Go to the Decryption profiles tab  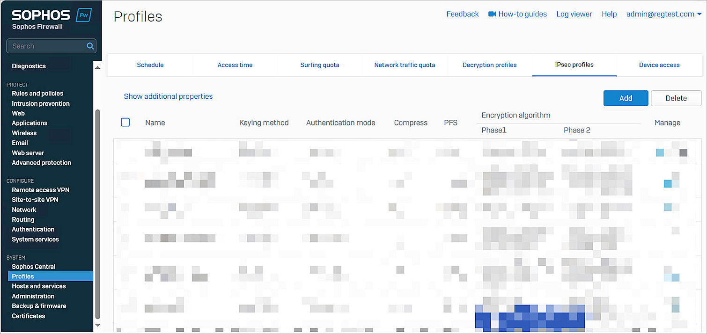pyautogui.click(x=489, y=65)
